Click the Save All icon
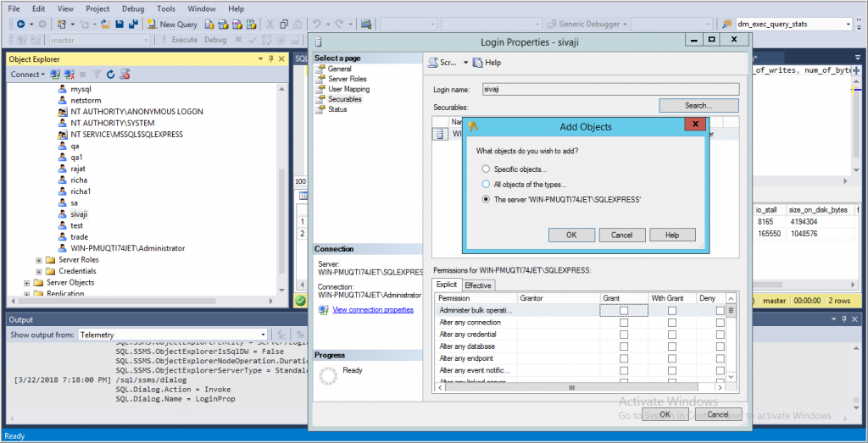 click(133, 25)
